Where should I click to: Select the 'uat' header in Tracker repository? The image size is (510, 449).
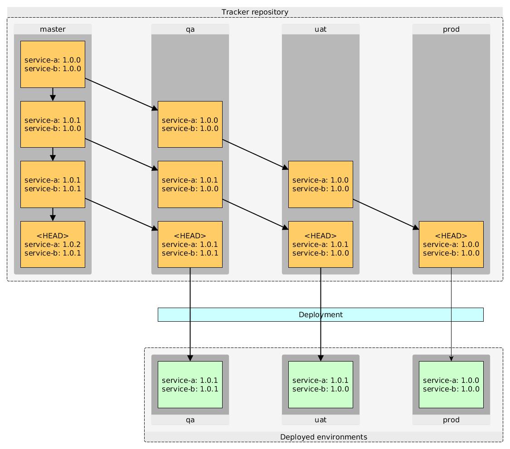coord(321,29)
